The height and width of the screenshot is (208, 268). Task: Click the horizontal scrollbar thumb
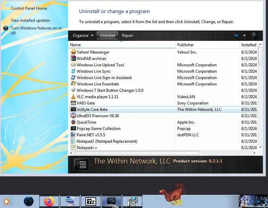coord(136,153)
